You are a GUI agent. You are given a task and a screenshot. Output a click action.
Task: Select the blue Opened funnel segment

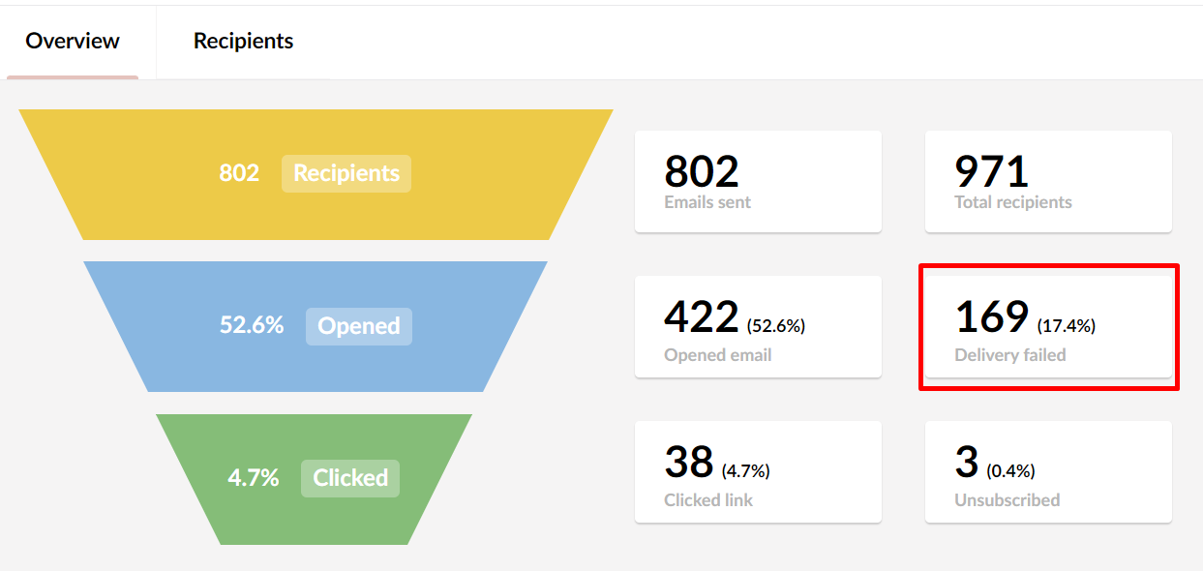click(x=316, y=326)
